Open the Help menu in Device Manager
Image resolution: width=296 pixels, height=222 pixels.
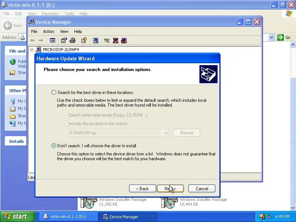78,31
